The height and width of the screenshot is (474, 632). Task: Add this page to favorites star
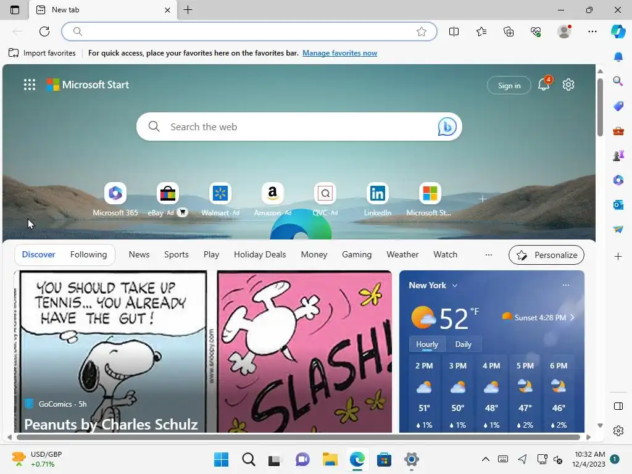point(421,31)
